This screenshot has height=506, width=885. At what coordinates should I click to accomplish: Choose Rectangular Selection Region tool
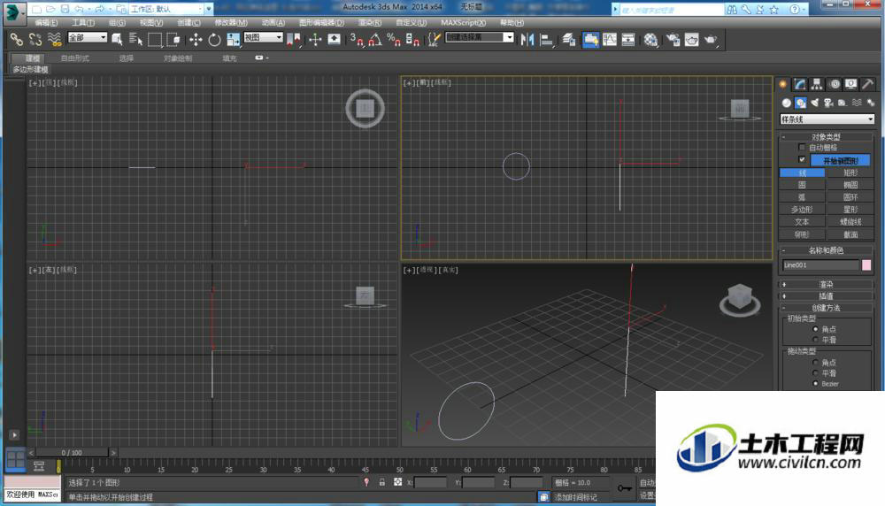[x=155, y=39]
